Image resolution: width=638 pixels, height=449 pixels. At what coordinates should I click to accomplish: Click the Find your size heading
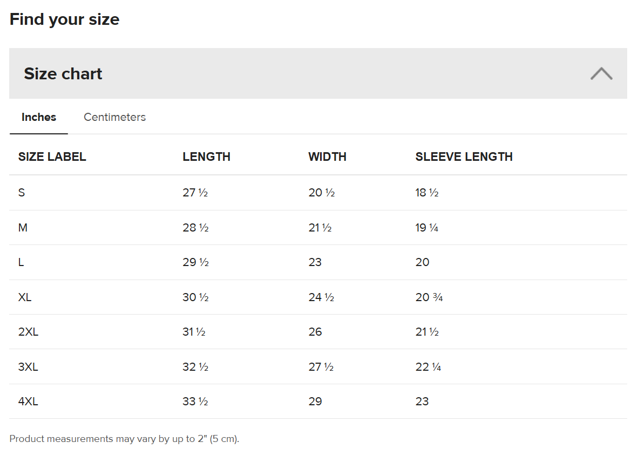pyautogui.click(x=64, y=19)
